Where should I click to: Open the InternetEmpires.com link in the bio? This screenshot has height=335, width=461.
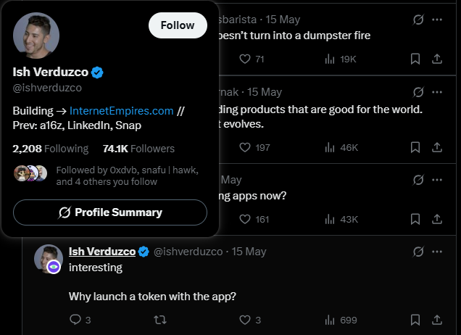(x=122, y=111)
